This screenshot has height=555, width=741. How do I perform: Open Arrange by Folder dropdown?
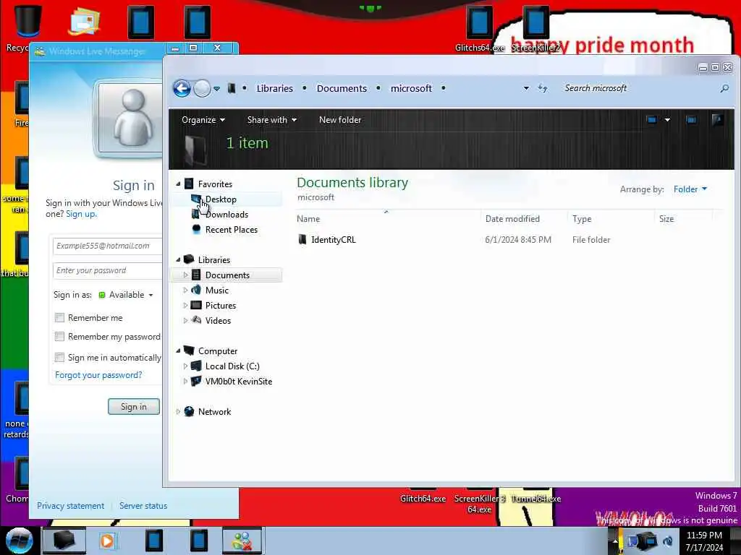(690, 189)
